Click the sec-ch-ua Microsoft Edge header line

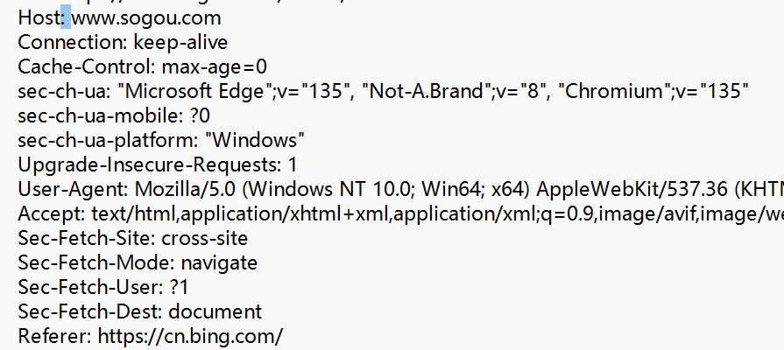coord(384,91)
